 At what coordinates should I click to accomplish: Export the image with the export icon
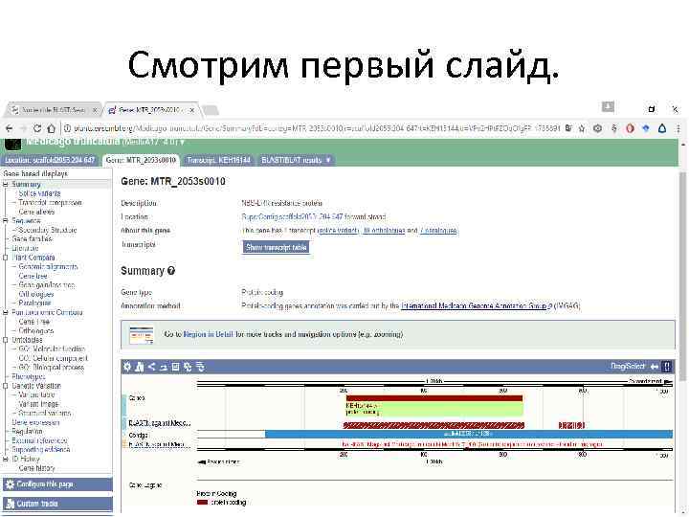[175, 367]
